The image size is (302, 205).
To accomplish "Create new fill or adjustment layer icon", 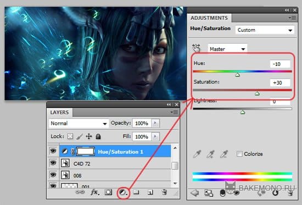I will pos(122,192).
